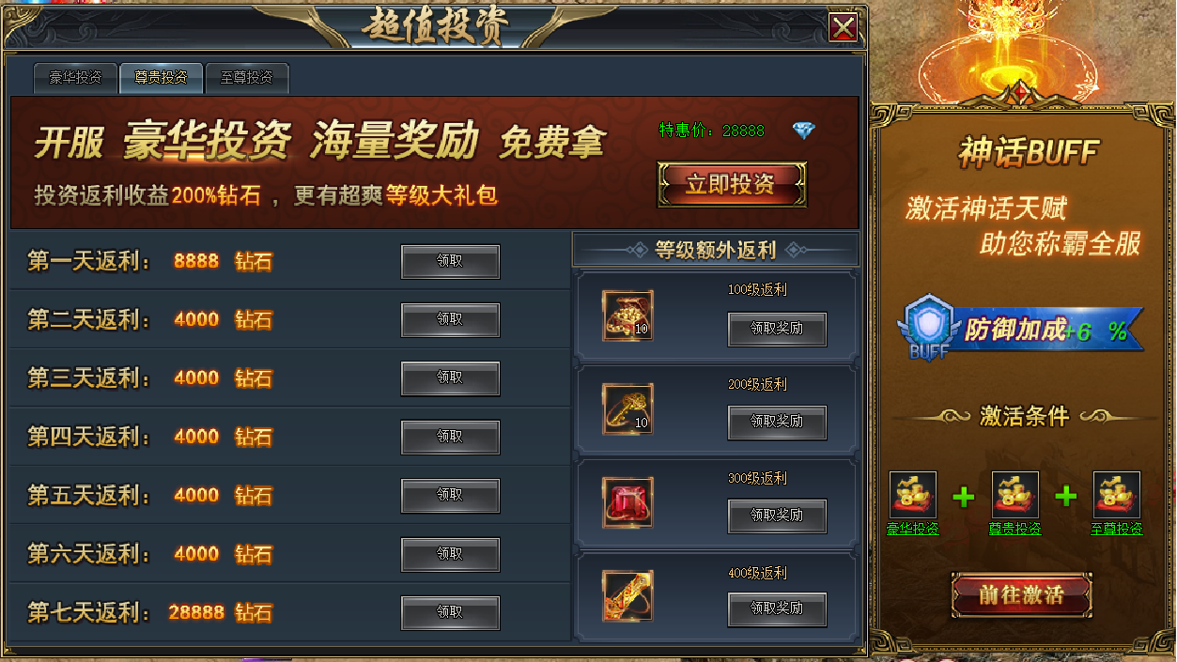Screen dimensions: 1177x662
Task: Click the 防御加成 BUFF shield icon
Action: tap(925, 329)
